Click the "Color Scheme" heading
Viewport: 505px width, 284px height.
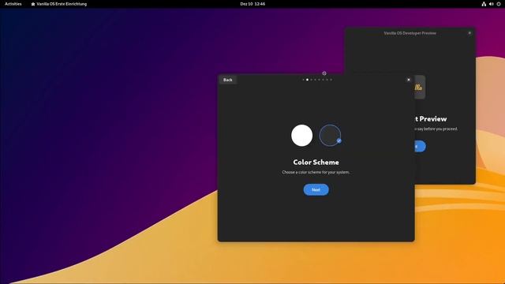[x=316, y=163]
